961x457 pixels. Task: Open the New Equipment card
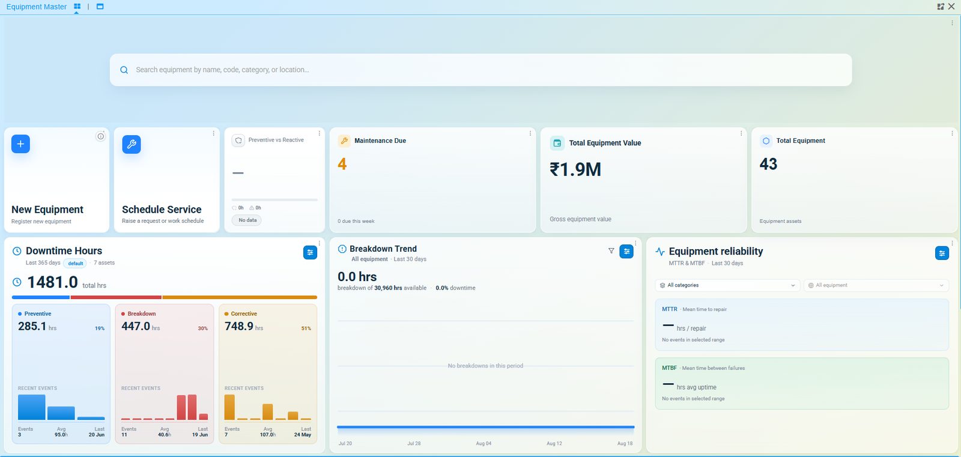(57, 180)
